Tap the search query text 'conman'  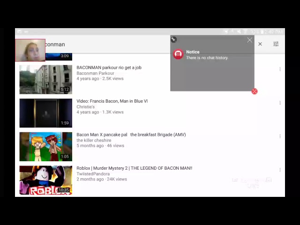coord(55,45)
